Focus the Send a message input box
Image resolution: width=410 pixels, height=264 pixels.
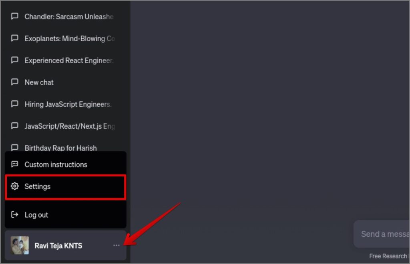[382, 234]
